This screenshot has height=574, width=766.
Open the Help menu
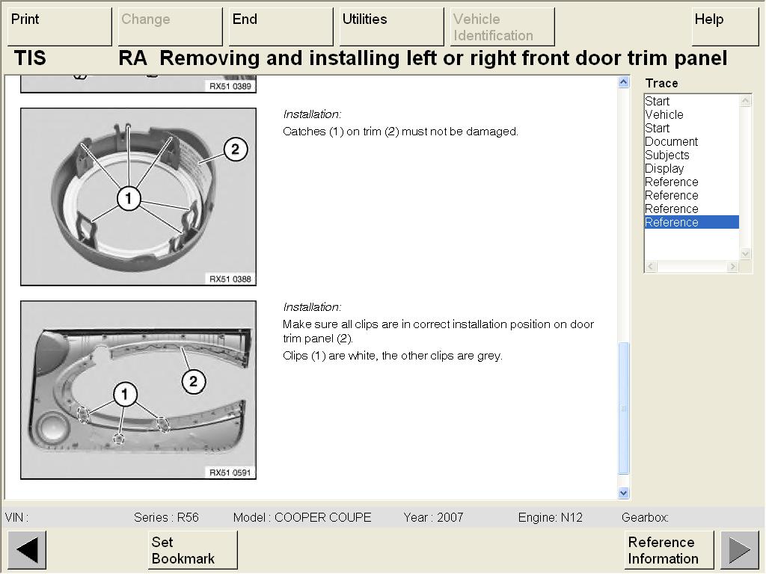(x=724, y=27)
